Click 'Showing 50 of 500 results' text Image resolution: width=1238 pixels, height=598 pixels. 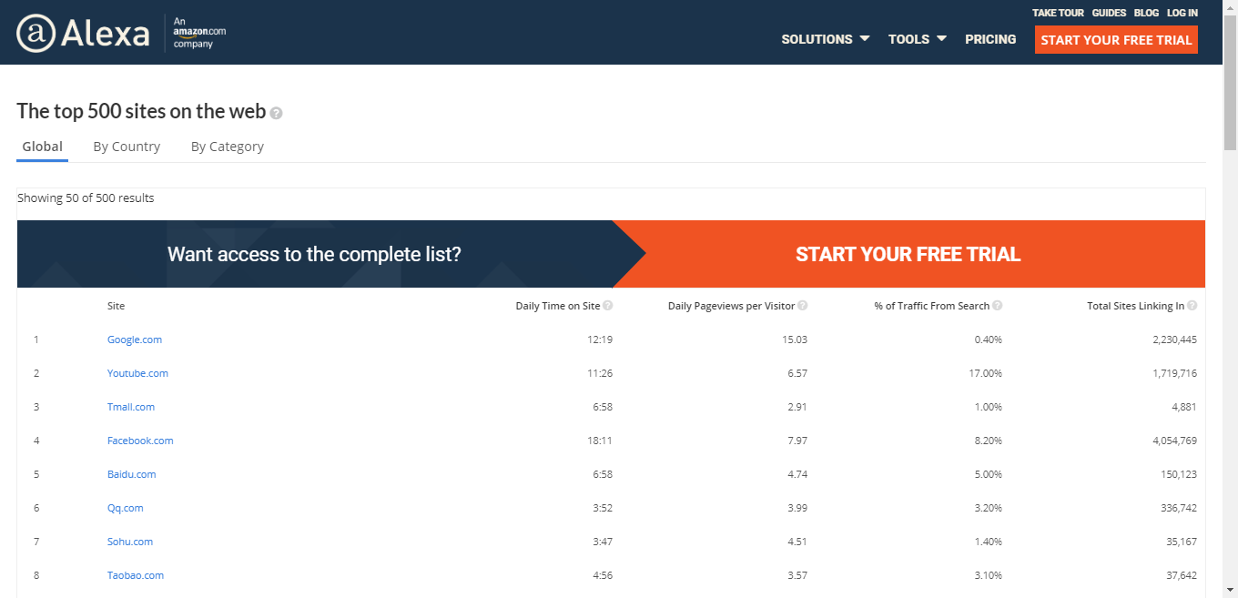coord(86,198)
